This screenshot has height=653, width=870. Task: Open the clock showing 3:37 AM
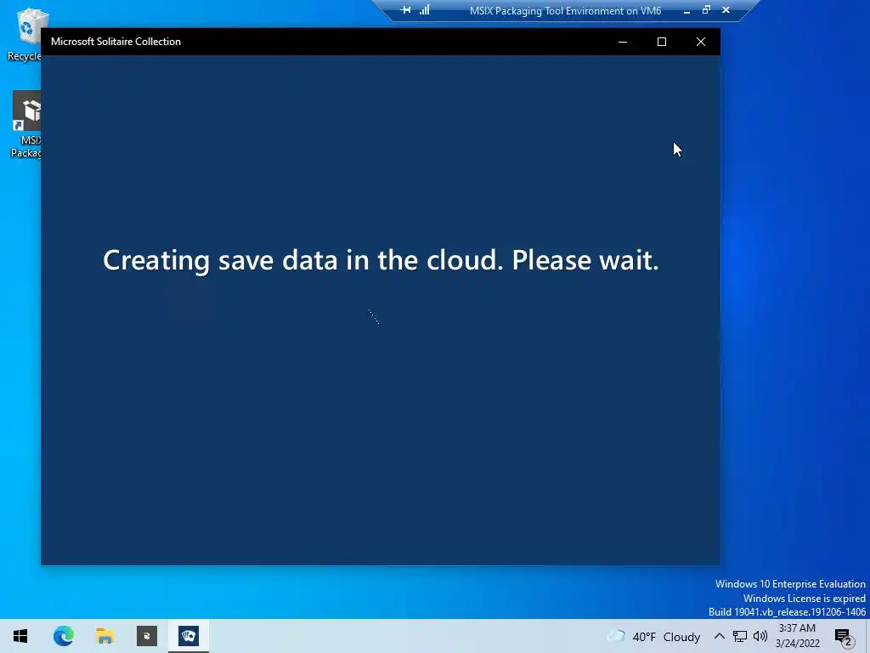coord(797,636)
